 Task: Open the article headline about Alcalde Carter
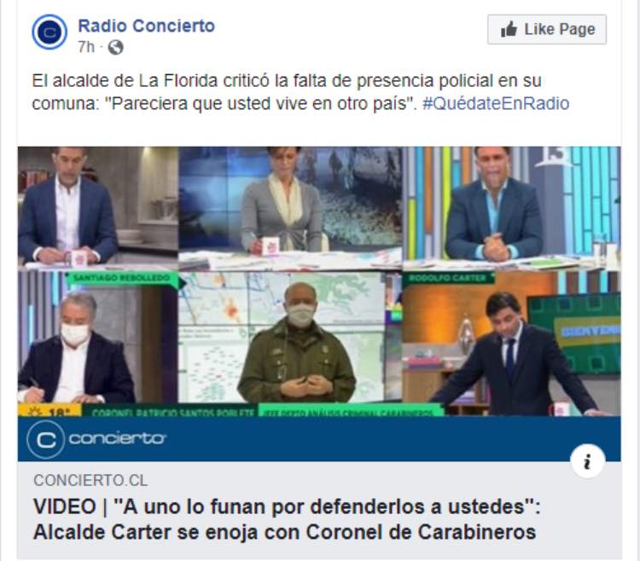tap(287, 519)
